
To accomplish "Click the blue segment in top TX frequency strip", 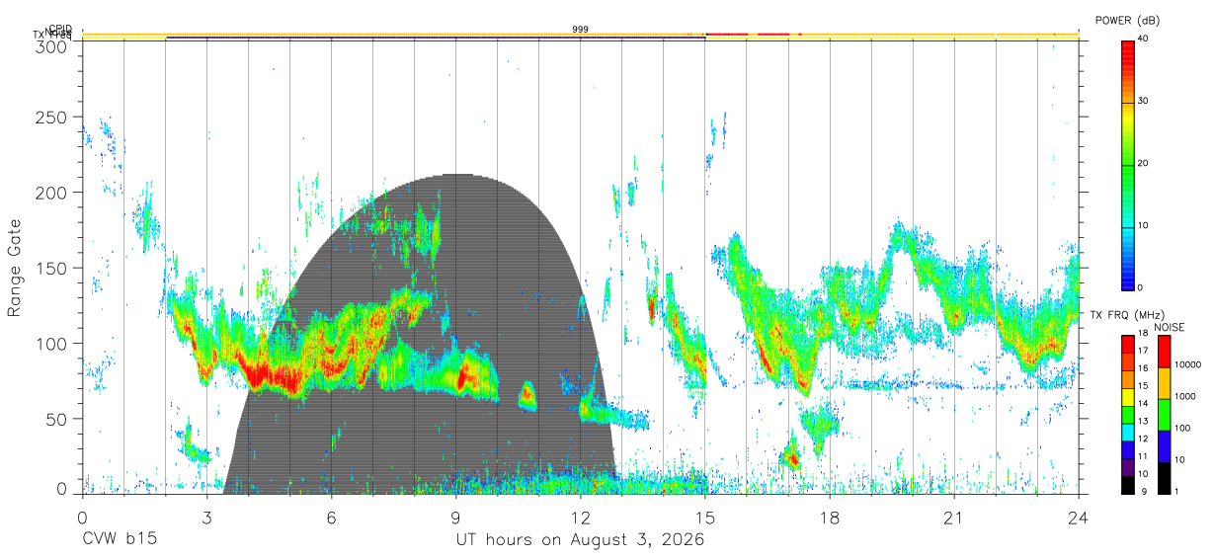I will pyautogui.click(x=436, y=38).
